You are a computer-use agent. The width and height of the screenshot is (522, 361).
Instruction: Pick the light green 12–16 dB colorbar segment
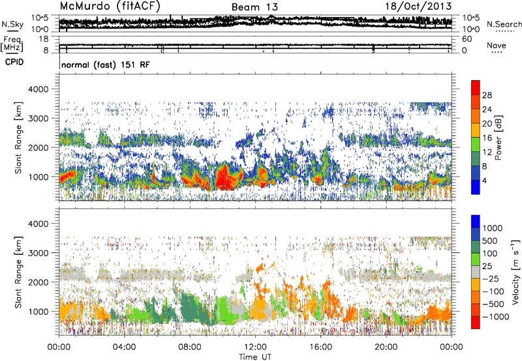476,145
